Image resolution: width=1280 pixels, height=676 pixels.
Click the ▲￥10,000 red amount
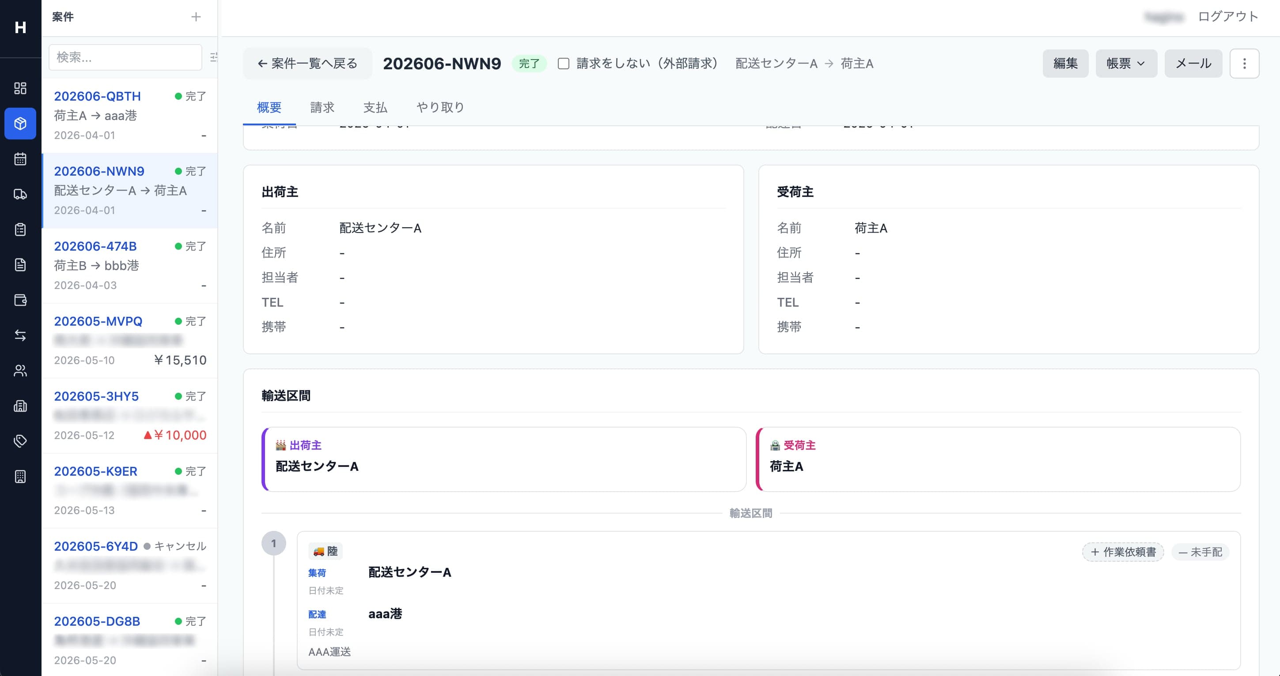tap(175, 435)
